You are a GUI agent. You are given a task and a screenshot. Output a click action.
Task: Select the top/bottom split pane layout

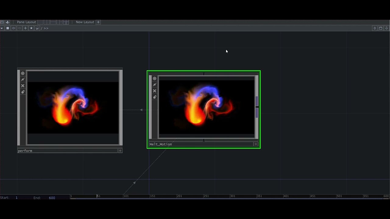[x=53, y=22]
